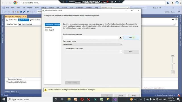This screenshot has height=102, width=182.
Task: Click the Amazon shortcut icon
Action: pos(172,3)
